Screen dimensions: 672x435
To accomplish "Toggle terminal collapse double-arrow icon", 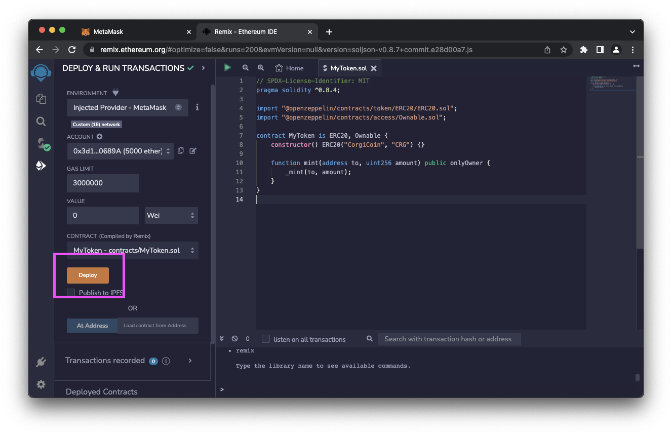I will click(x=222, y=339).
